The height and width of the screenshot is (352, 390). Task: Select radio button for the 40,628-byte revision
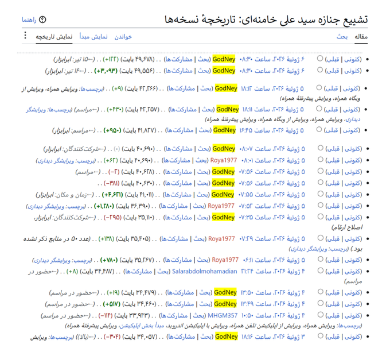[321, 171]
